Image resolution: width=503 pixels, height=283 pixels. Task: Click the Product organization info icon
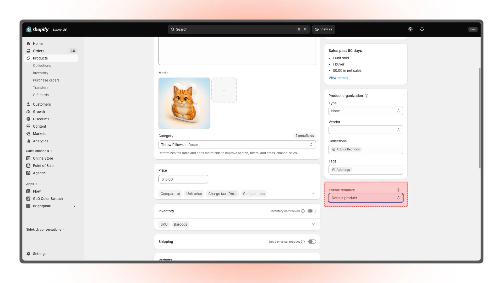point(367,96)
